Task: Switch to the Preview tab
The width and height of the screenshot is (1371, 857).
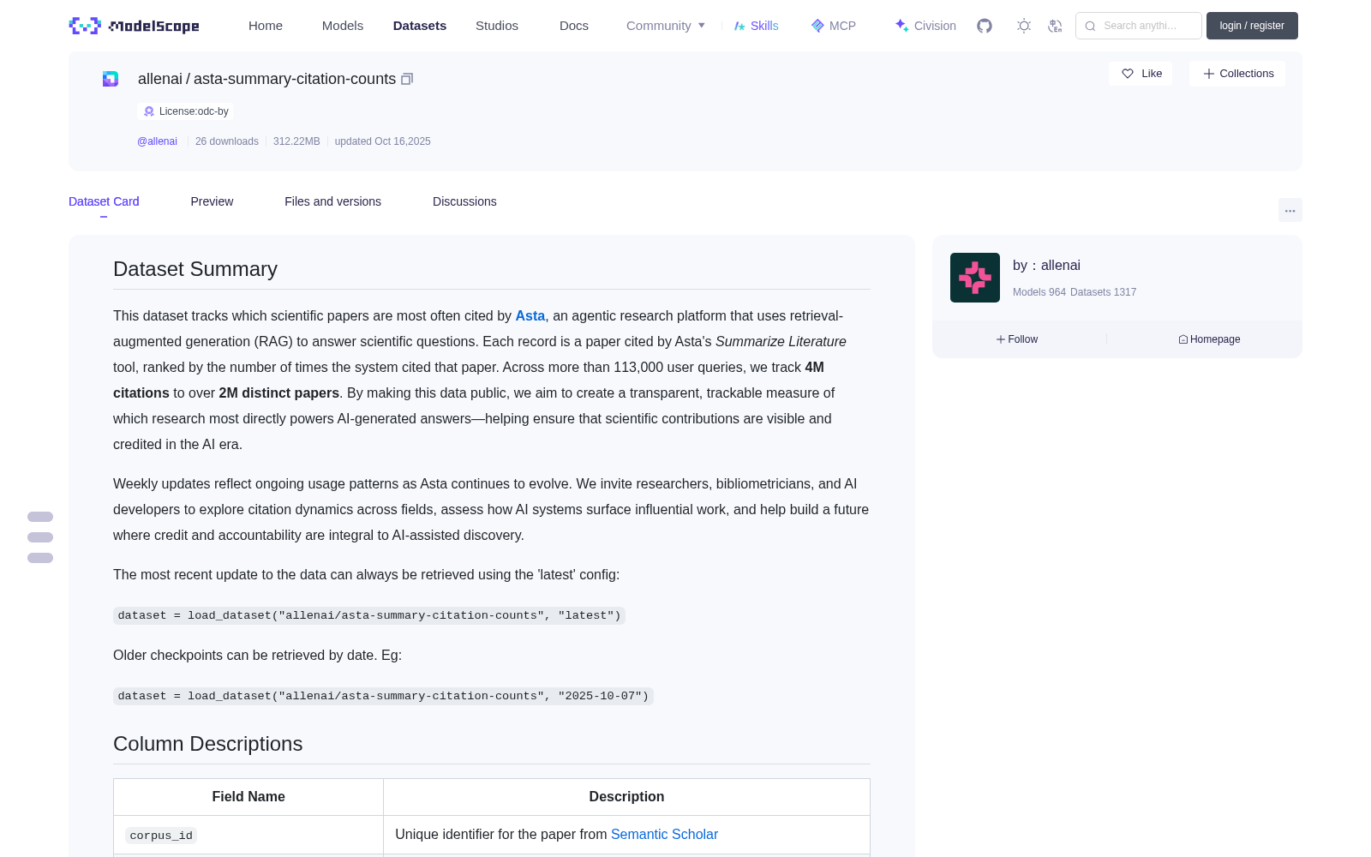Action: click(212, 201)
